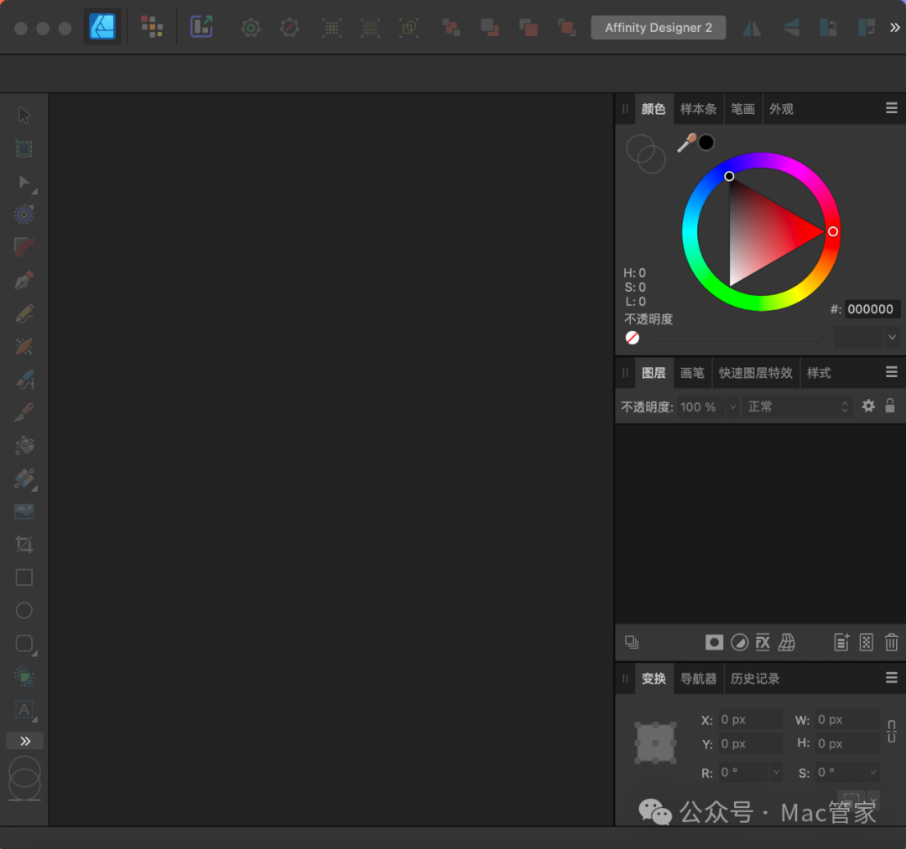The height and width of the screenshot is (849, 906).
Task: Add new layer icon
Action: 842,642
